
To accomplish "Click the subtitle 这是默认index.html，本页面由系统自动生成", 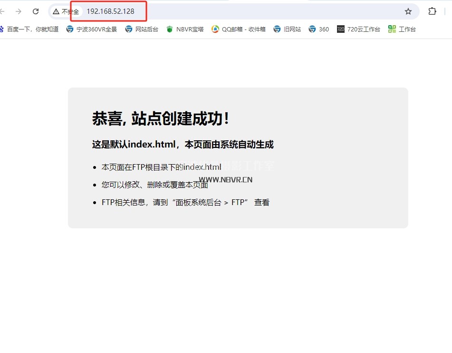I will click(x=183, y=144).
